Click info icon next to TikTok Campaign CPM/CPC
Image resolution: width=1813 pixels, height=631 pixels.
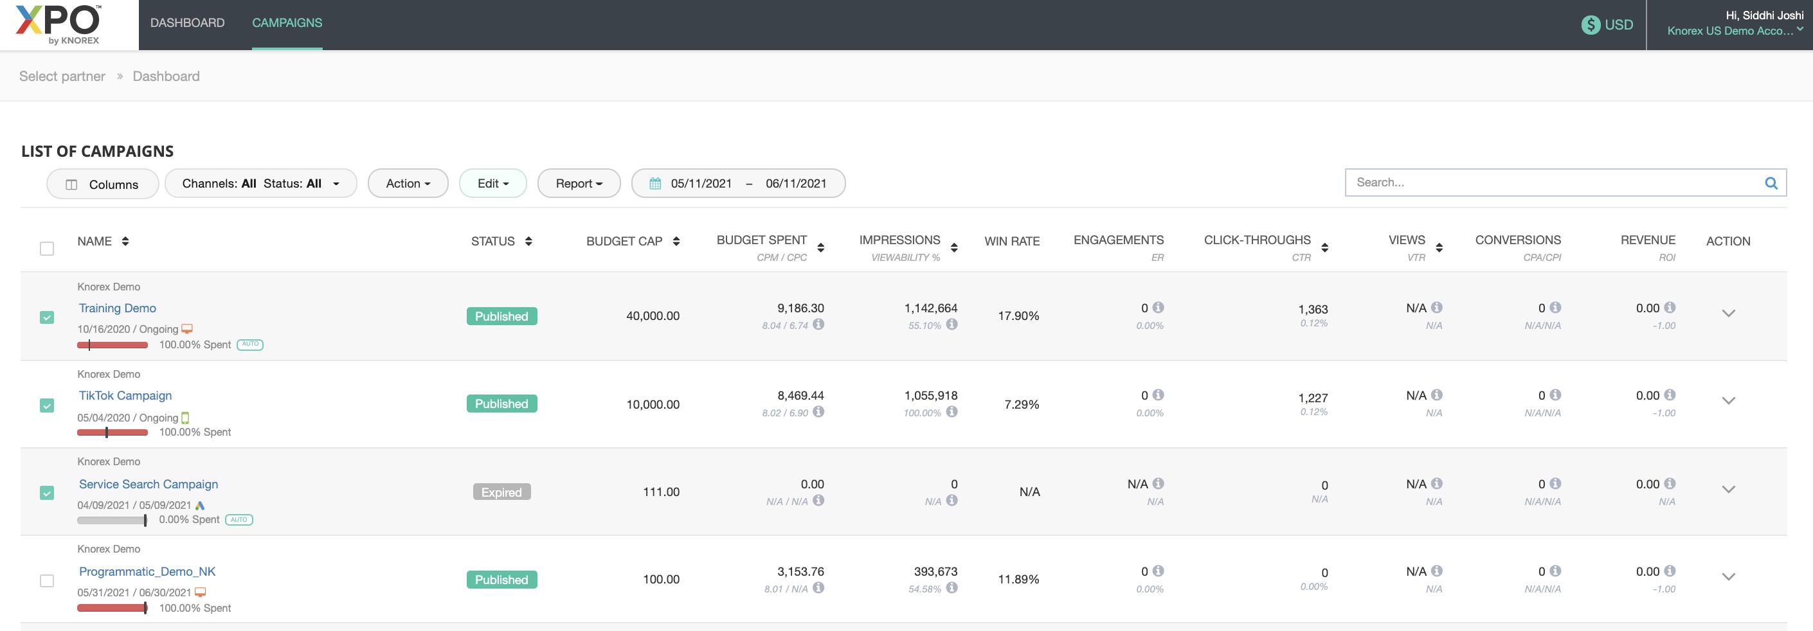click(818, 411)
